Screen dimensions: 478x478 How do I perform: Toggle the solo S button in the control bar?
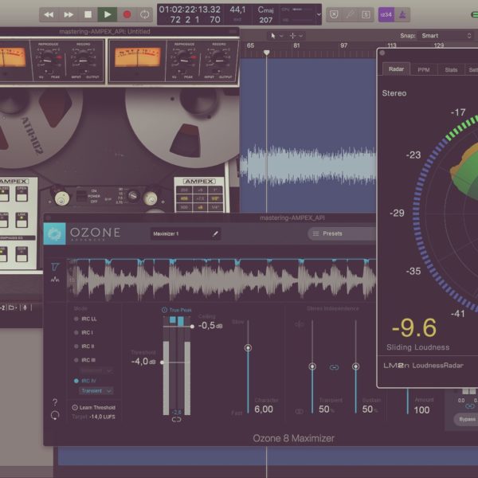pos(366,14)
